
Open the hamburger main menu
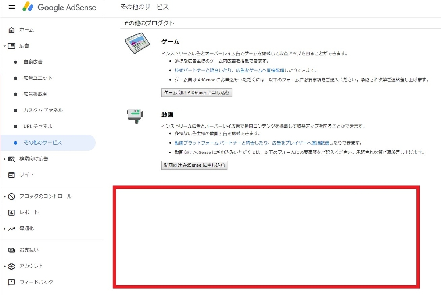coord(12,7)
